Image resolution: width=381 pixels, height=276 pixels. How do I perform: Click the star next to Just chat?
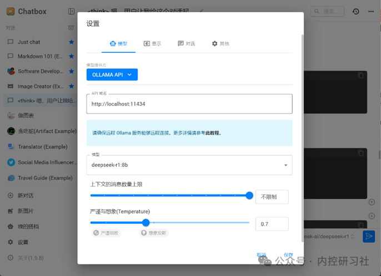point(71,42)
